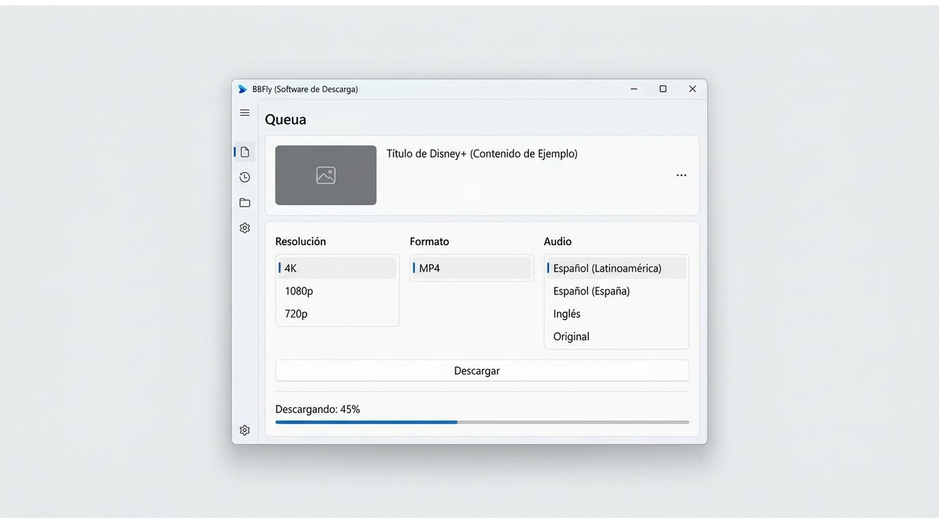
Task: Open the gear icon below the folder
Action: point(244,228)
